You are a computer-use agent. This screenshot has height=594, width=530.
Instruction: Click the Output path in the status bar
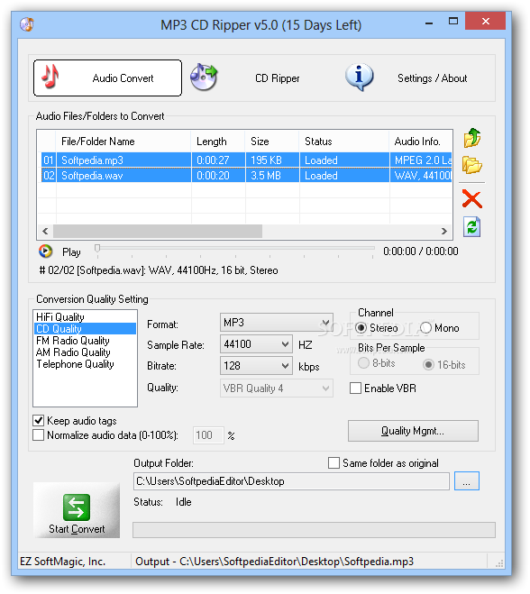[x=274, y=562]
